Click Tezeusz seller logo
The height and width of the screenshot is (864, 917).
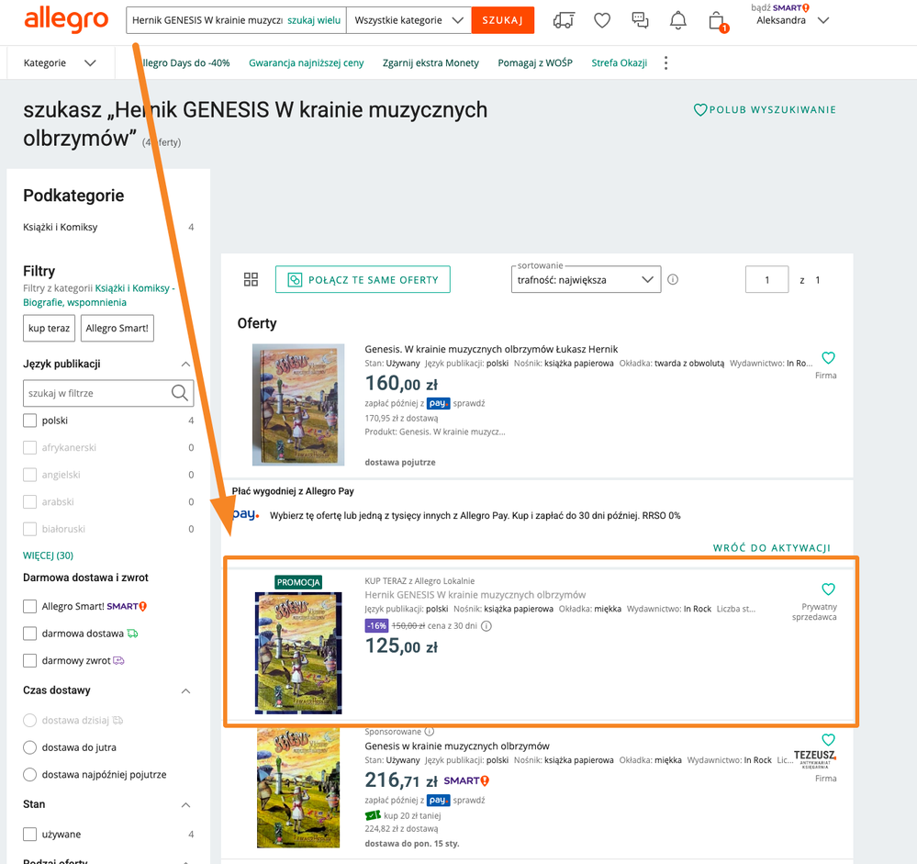pos(815,758)
